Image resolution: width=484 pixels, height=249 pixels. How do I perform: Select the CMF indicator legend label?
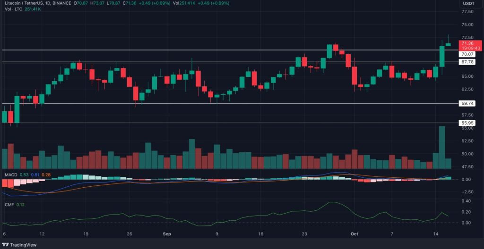click(9, 204)
